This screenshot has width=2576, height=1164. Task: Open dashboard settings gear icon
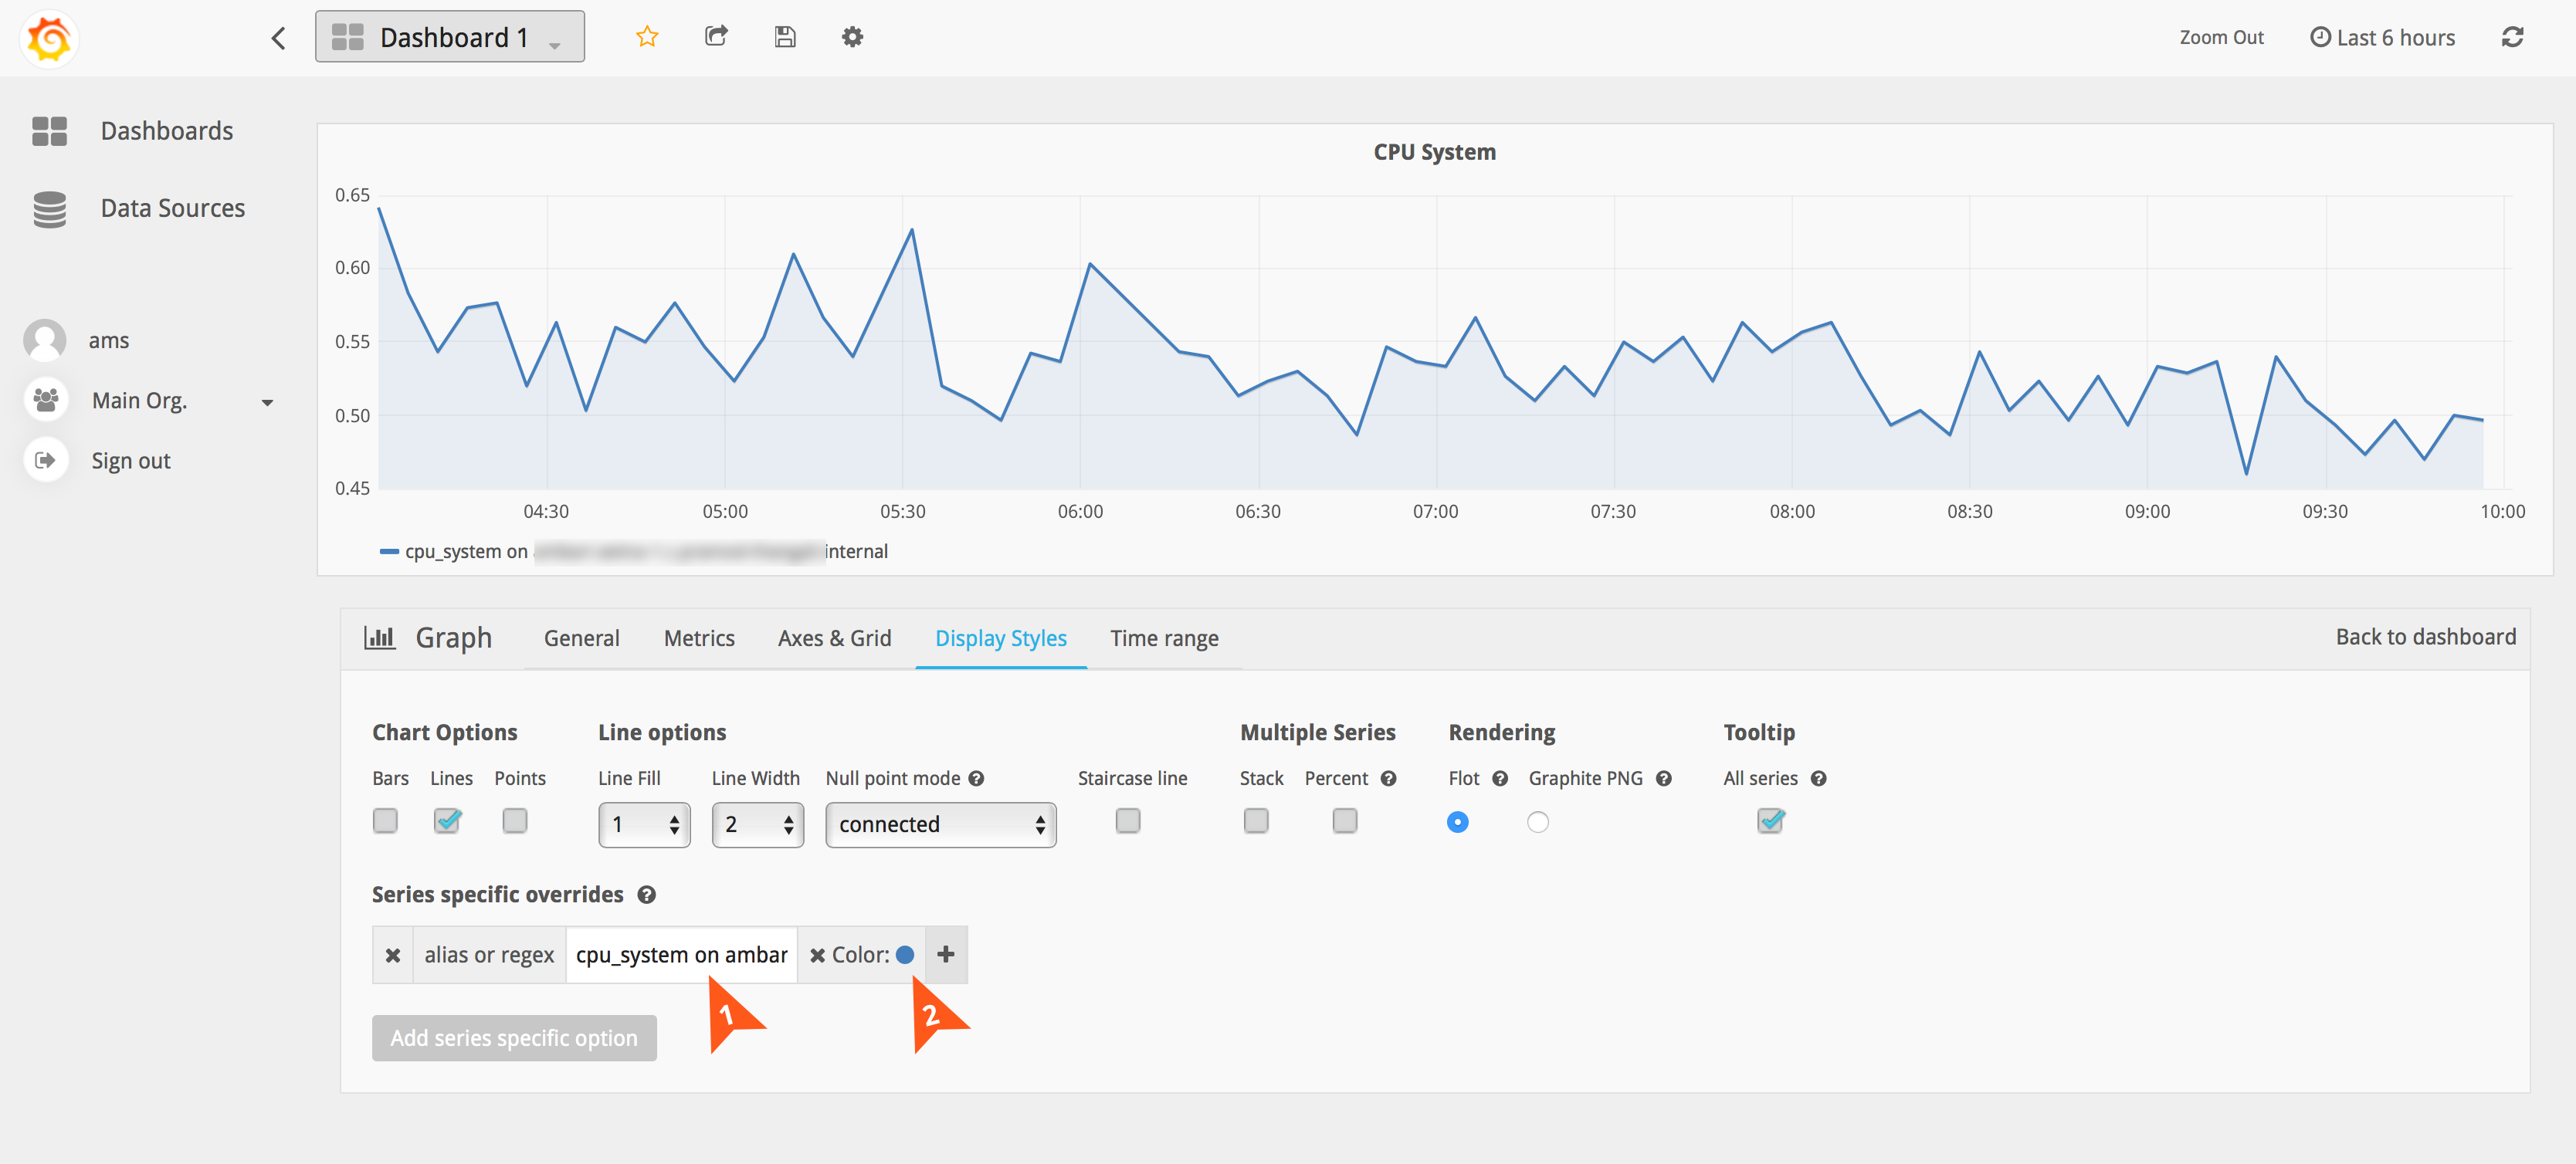(x=852, y=37)
